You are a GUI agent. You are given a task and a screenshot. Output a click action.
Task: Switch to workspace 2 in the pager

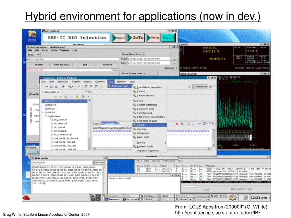click(x=98, y=196)
